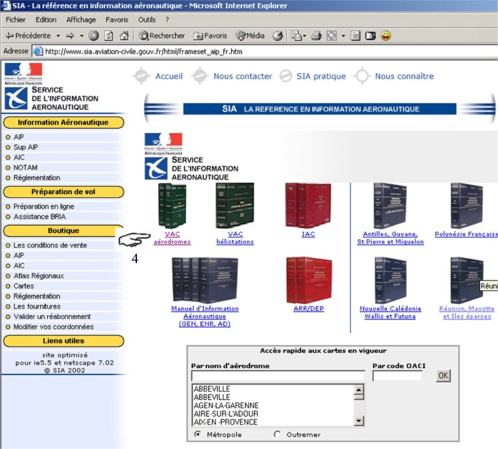Viewport: 498px width, 449px height.
Task: Click the History toolbar icon
Action: [278, 36]
